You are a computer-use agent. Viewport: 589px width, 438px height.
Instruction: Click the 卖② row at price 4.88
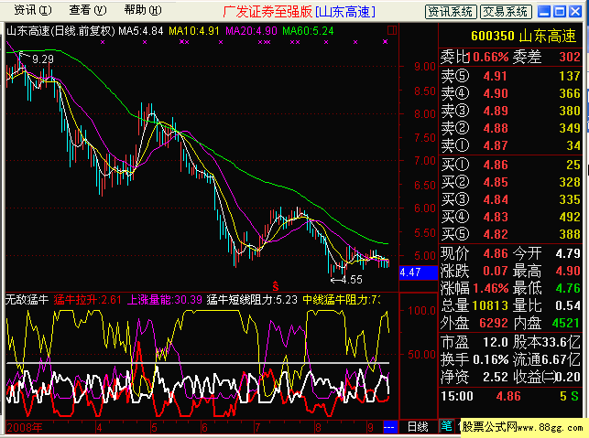pyautogui.click(x=510, y=128)
